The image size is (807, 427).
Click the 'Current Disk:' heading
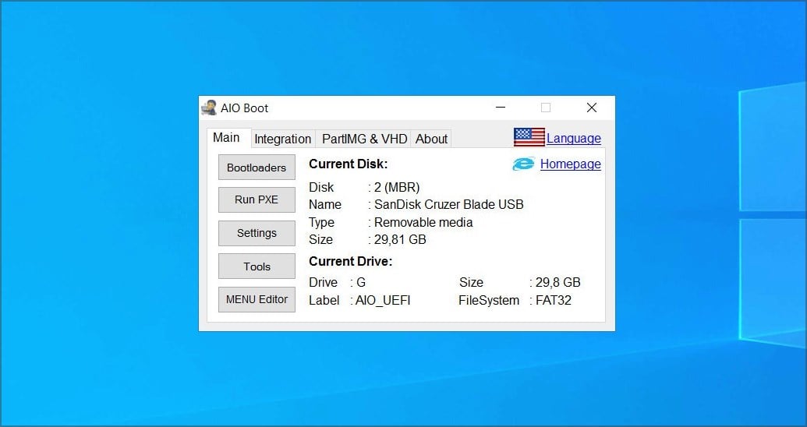click(x=348, y=164)
